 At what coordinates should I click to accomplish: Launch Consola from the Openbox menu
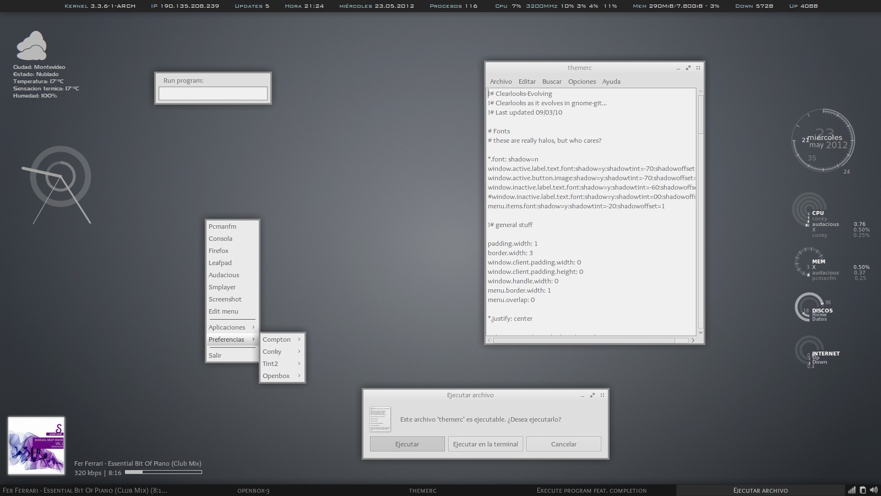(x=232, y=239)
